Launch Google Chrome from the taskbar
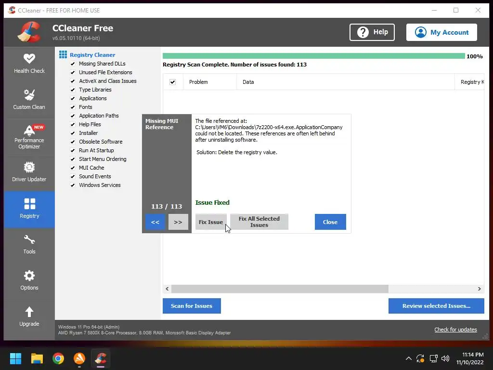Screen dimensions: 493x370 coord(58,358)
